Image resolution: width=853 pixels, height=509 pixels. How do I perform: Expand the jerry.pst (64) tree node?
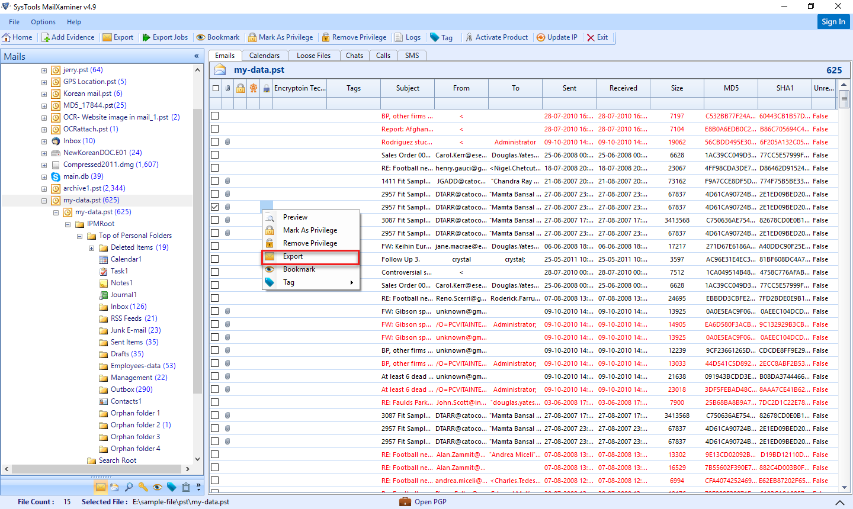[44, 70]
